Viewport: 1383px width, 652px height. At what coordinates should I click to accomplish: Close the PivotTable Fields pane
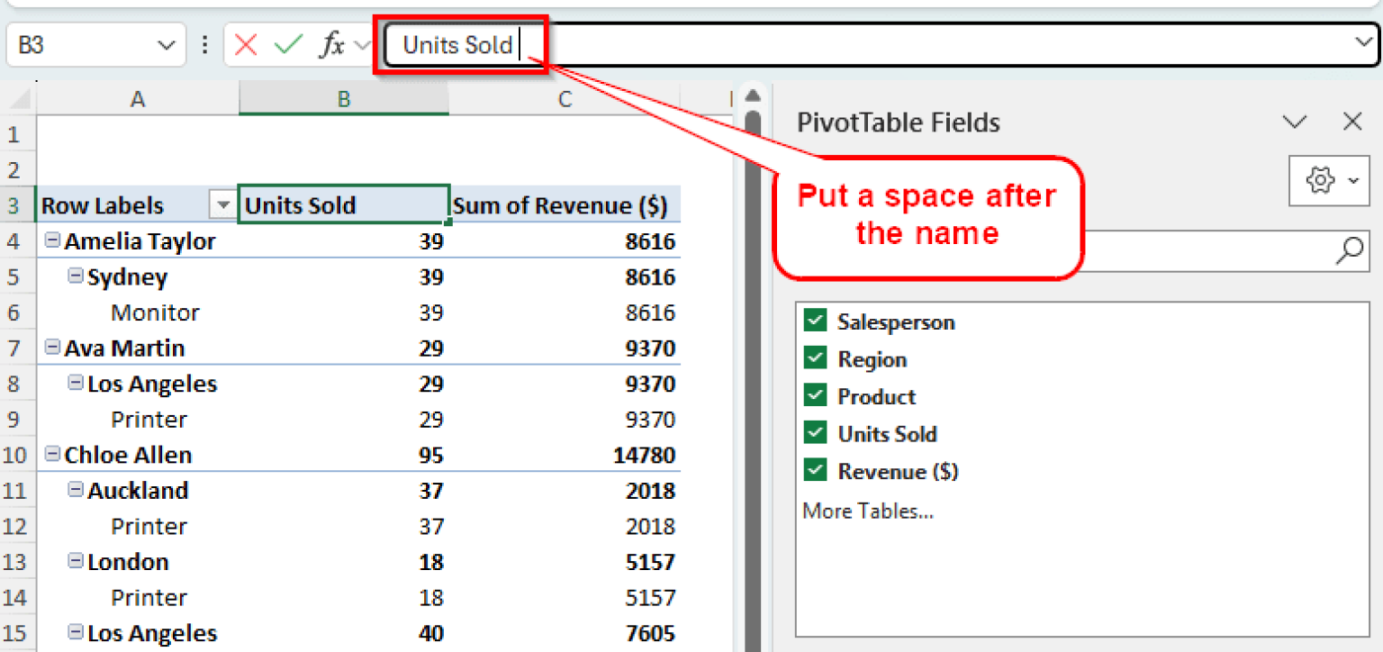coord(1351,122)
